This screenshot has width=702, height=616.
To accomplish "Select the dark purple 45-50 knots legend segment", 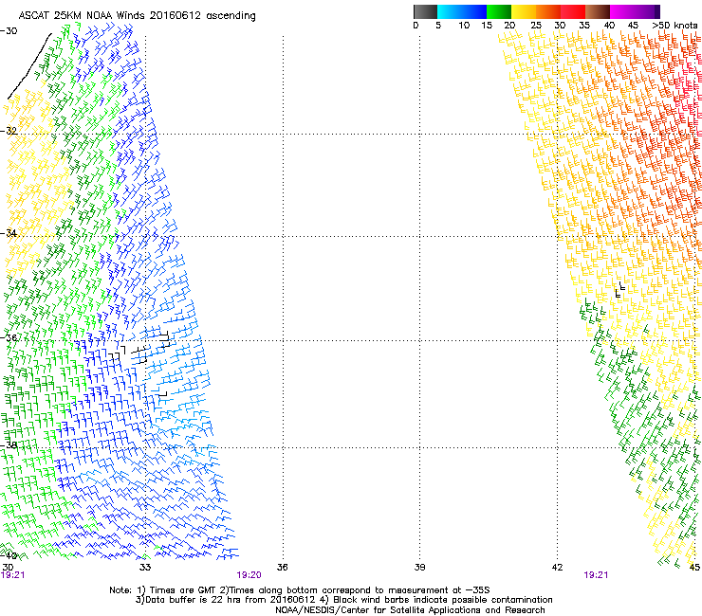I will (x=647, y=11).
